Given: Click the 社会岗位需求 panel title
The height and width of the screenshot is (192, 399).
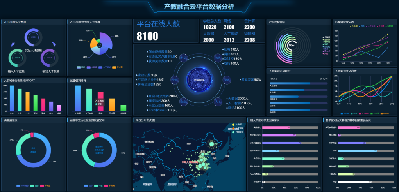Looking at the screenshot, I should [277, 22].
